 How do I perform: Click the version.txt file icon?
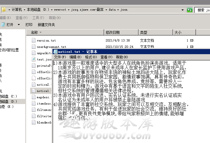[34, 40]
